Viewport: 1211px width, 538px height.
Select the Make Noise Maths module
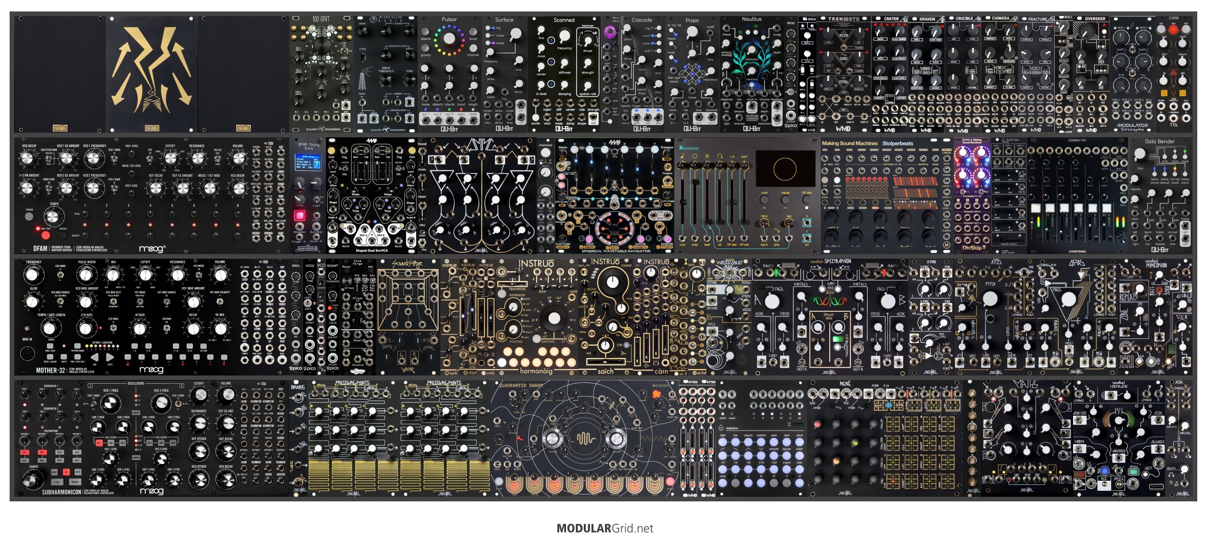coord(1026,438)
